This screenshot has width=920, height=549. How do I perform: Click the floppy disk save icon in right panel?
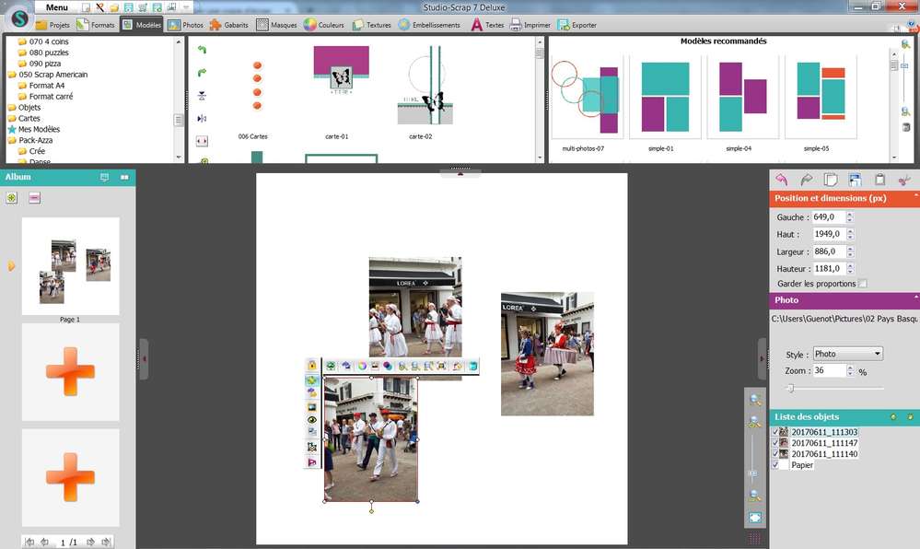(x=855, y=180)
